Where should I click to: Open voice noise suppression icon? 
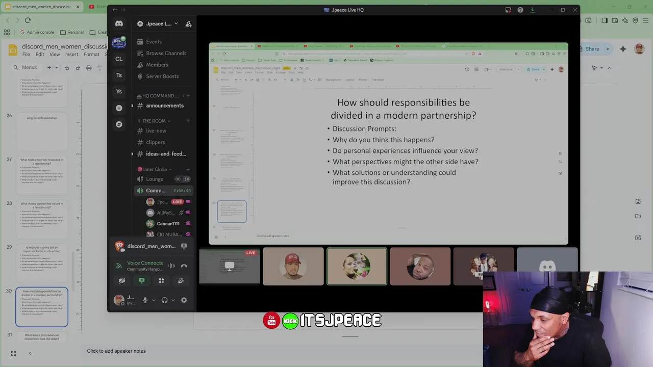point(171,266)
